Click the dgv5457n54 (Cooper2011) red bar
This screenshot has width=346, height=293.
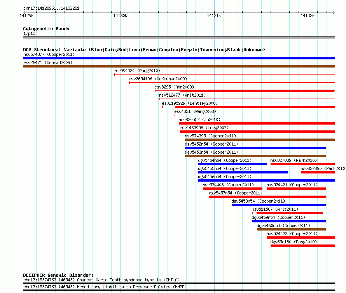267,197
